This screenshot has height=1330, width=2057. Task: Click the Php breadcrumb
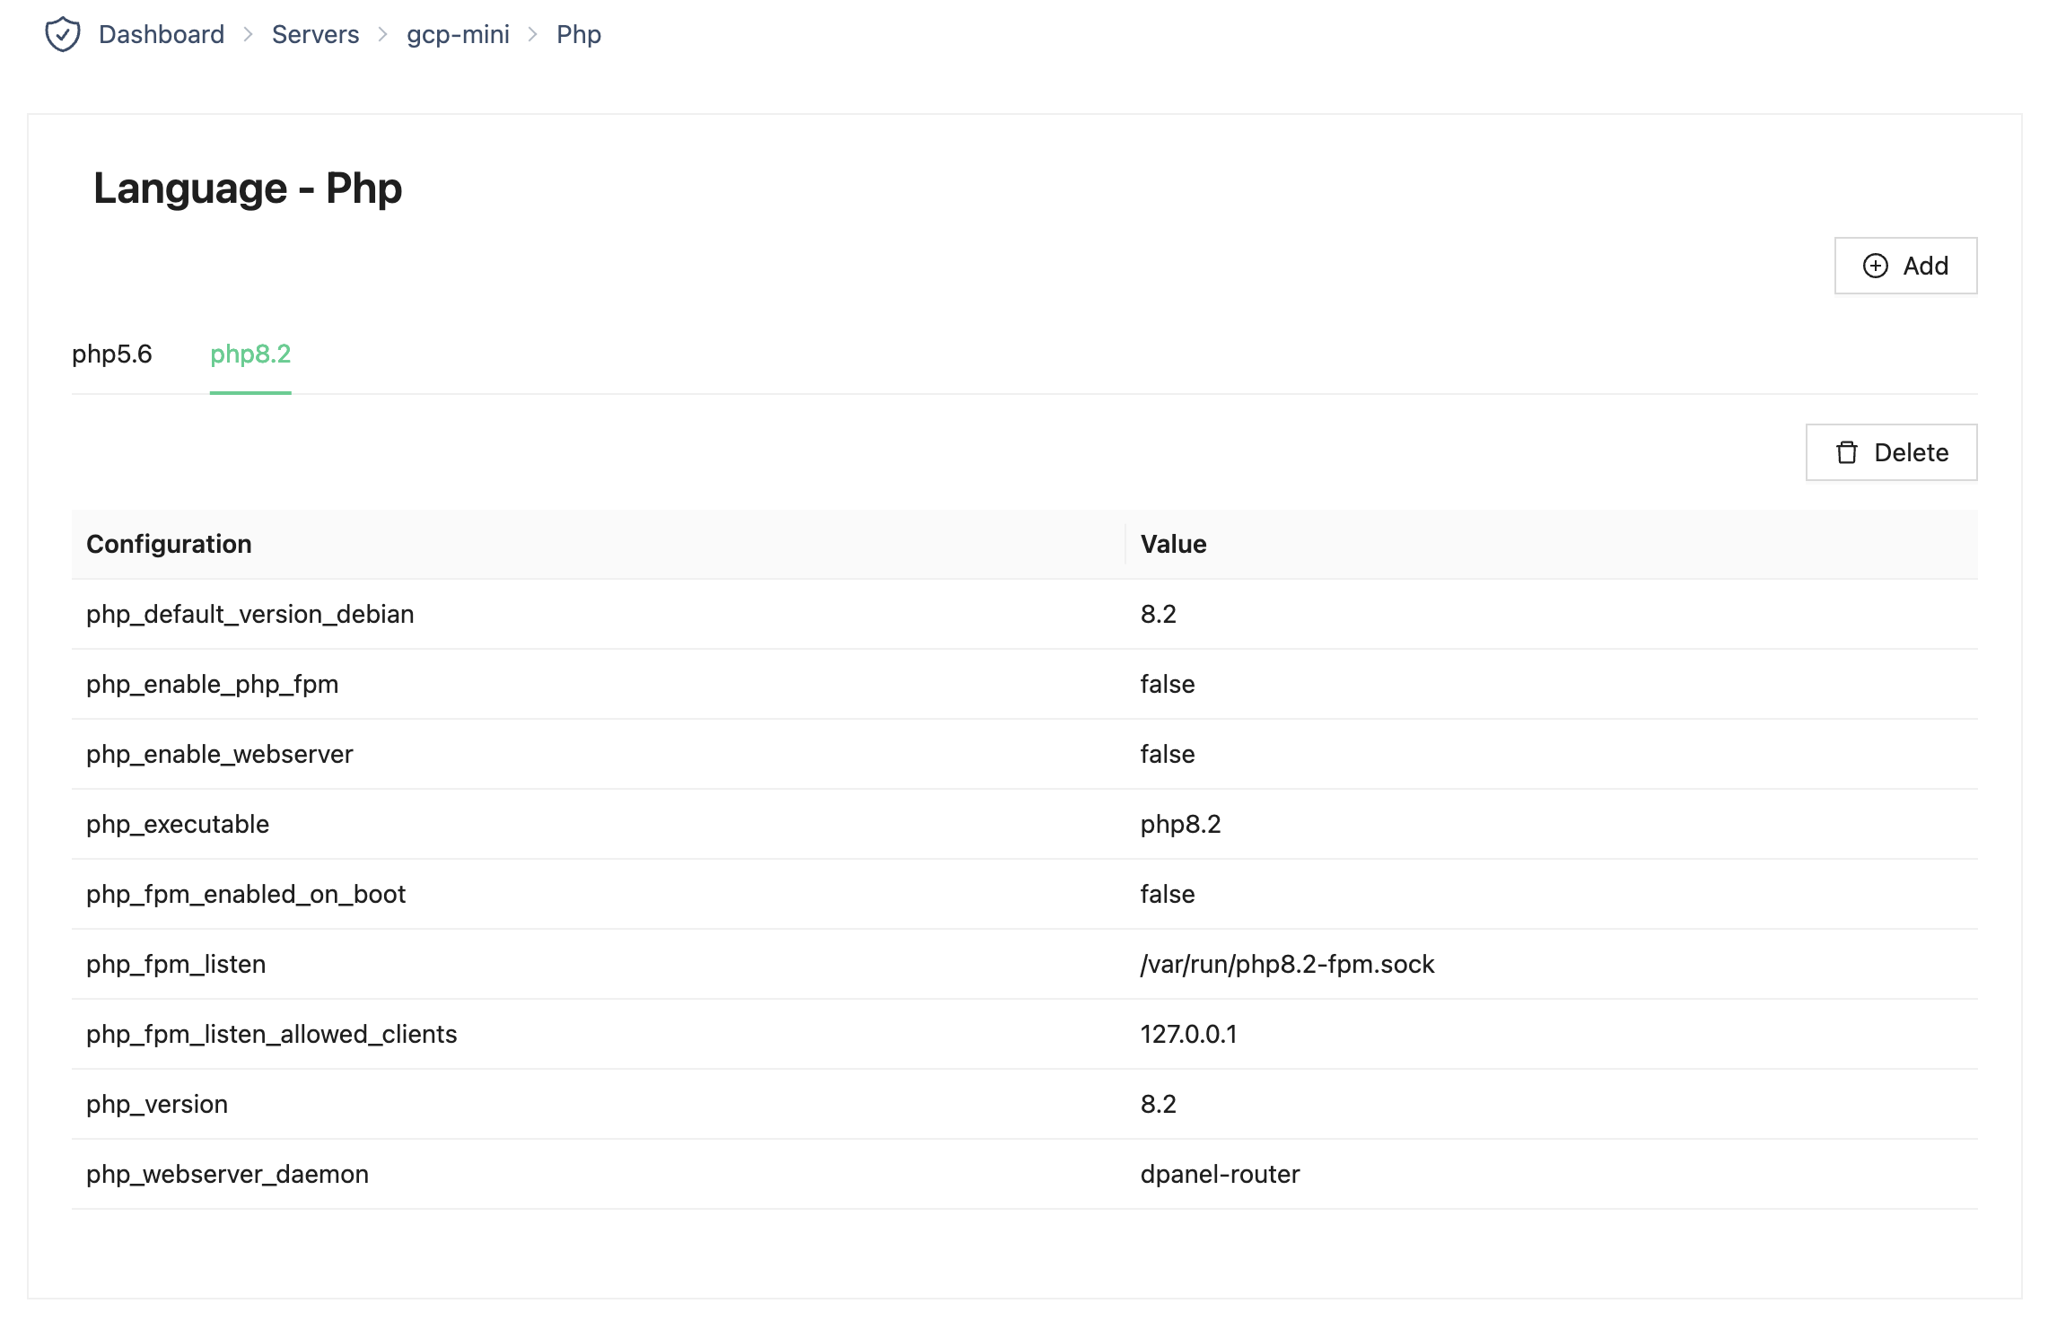[579, 34]
